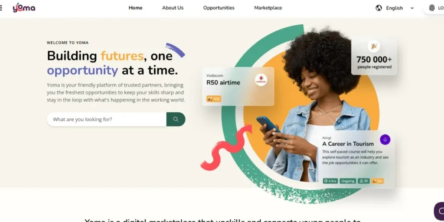Open the About Us page

click(x=173, y=8)
